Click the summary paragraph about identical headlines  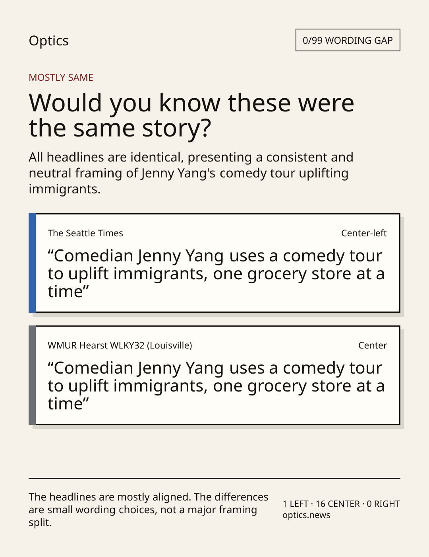pyautogui.click(x=191, y=173)
